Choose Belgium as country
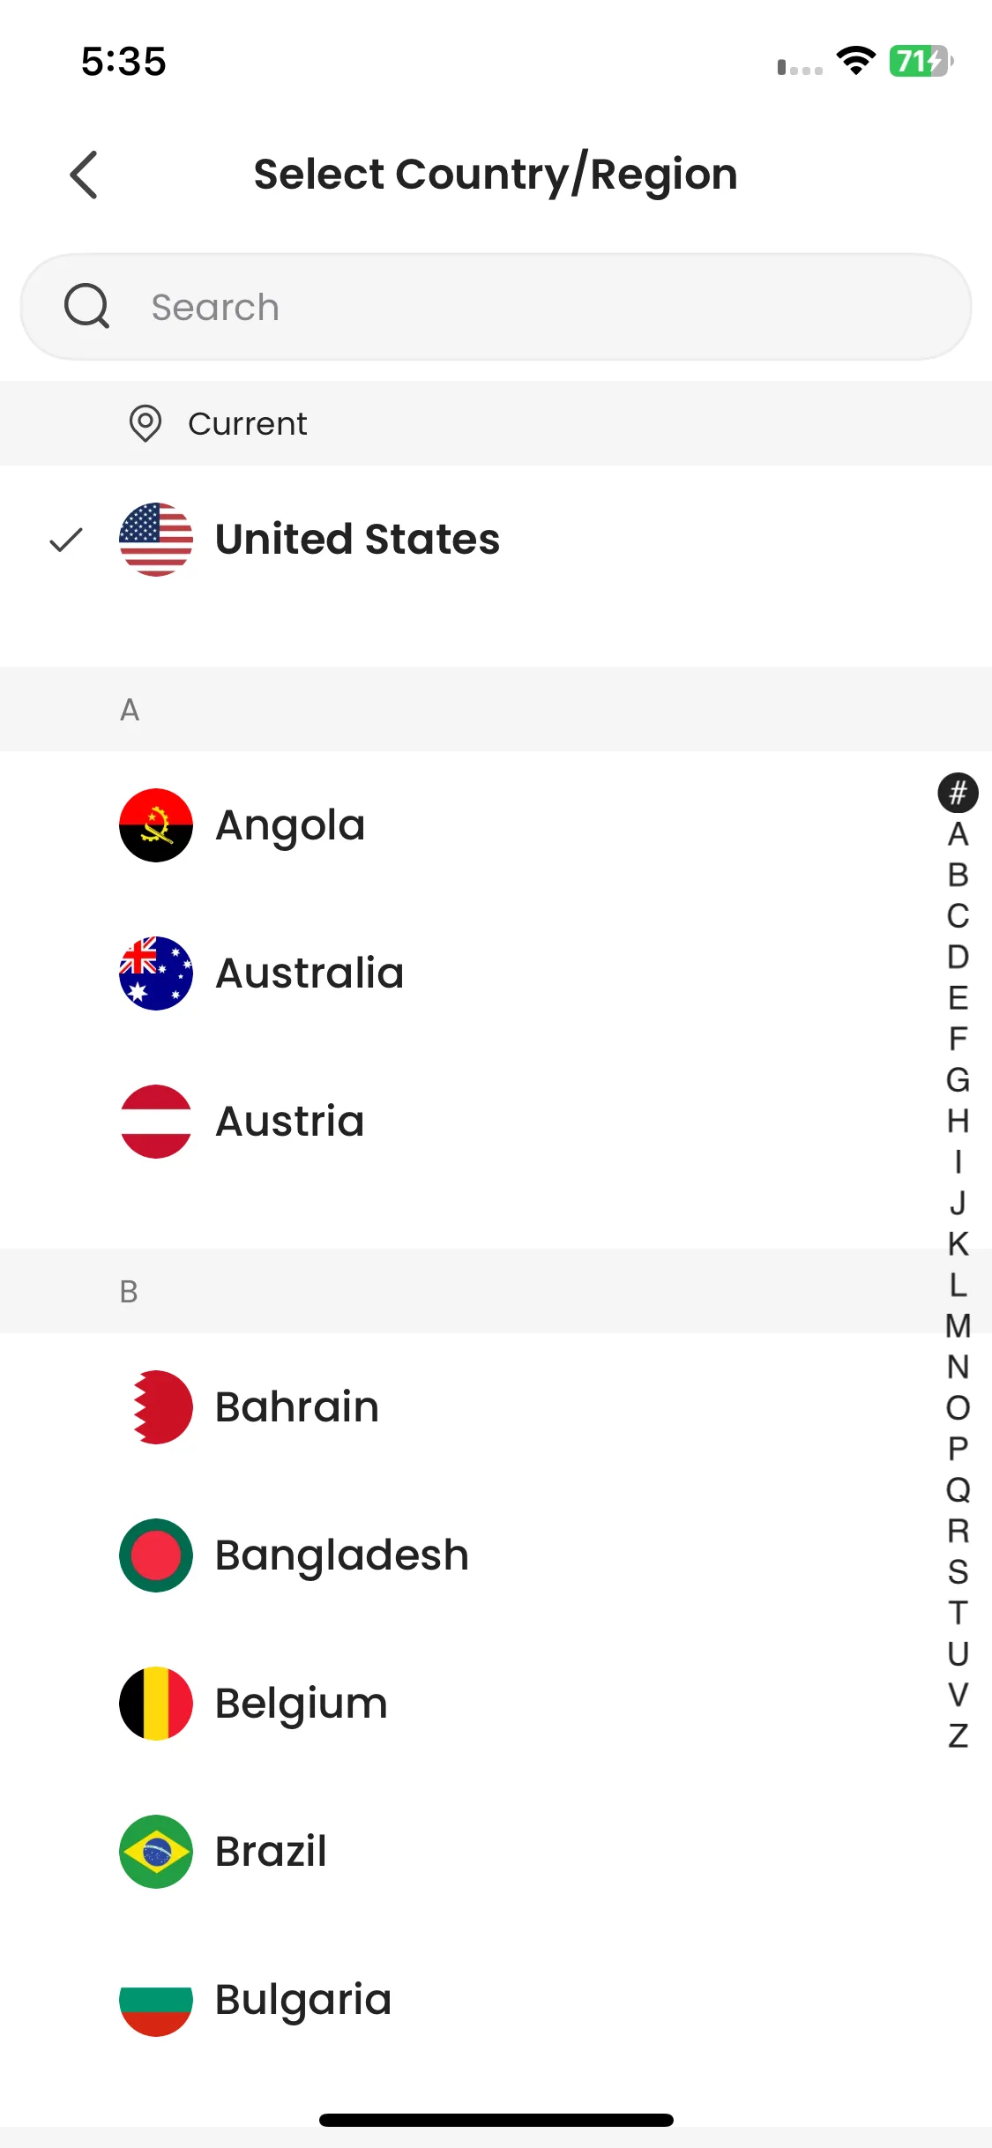 302,1704
